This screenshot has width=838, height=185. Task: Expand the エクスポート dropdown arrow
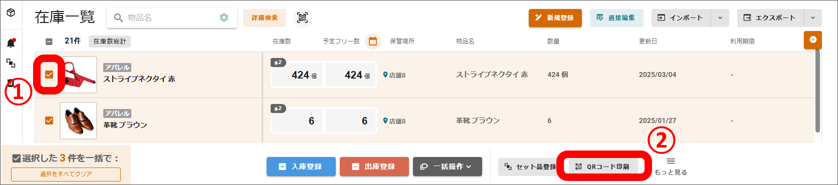pyautogui.click(x=812, y=18)
